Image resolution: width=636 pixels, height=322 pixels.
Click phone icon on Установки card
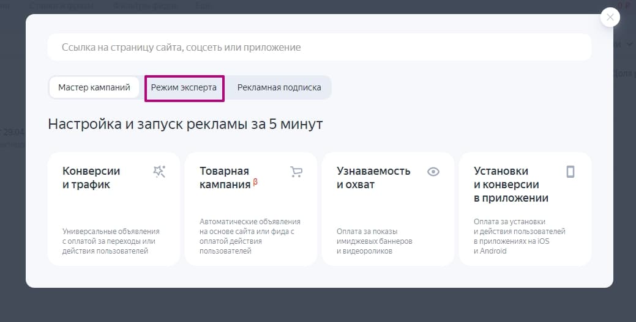(x=571, y=172)
